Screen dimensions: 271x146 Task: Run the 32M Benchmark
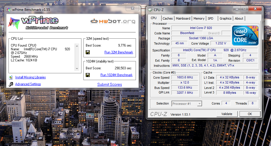coord(119,52)
